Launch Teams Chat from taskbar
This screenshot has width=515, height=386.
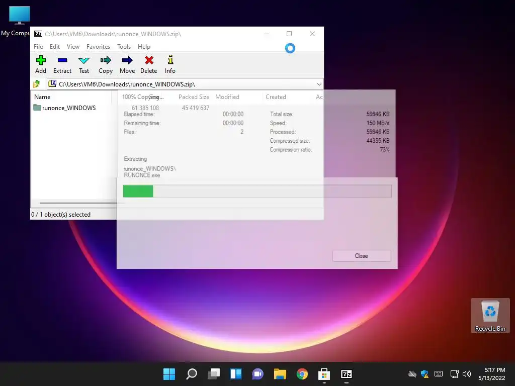pyautogui.click(x=257, y=374)
